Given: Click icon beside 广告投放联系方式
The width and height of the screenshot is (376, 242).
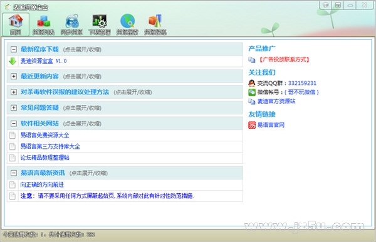Looking at the screenshot, I should pyautogui.click(x=252, y=59).
